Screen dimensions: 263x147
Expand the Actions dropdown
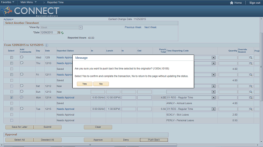point(8,19)
